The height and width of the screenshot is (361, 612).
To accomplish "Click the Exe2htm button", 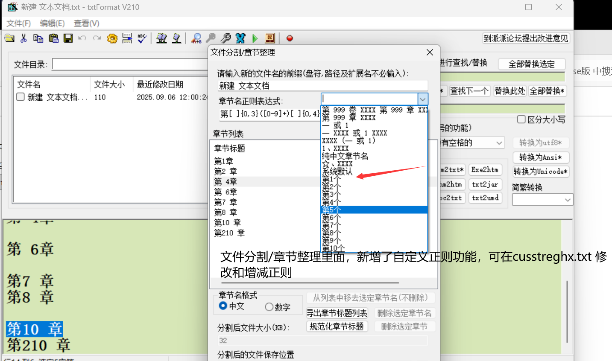I will (x=485, y=170).
